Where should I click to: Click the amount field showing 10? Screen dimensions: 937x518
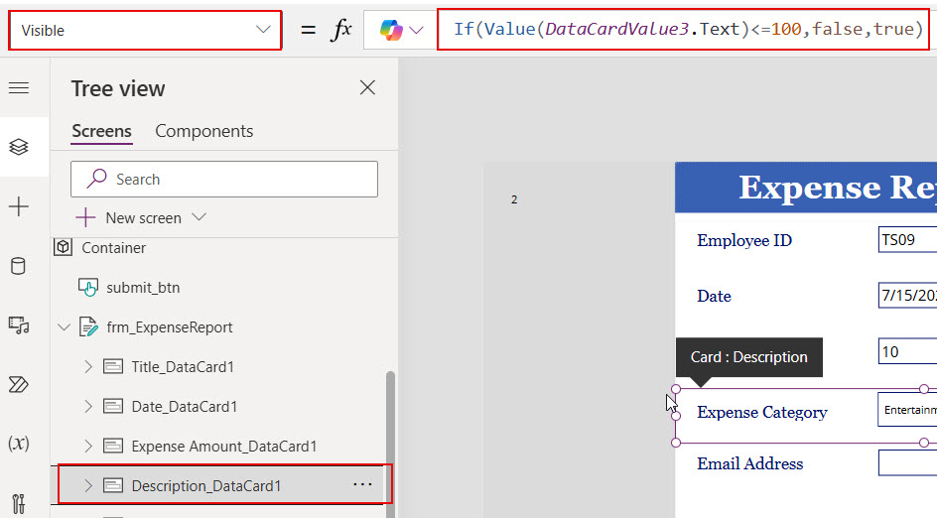point(907,351)
